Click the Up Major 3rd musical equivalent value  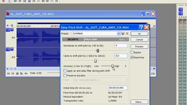[115, 97]
